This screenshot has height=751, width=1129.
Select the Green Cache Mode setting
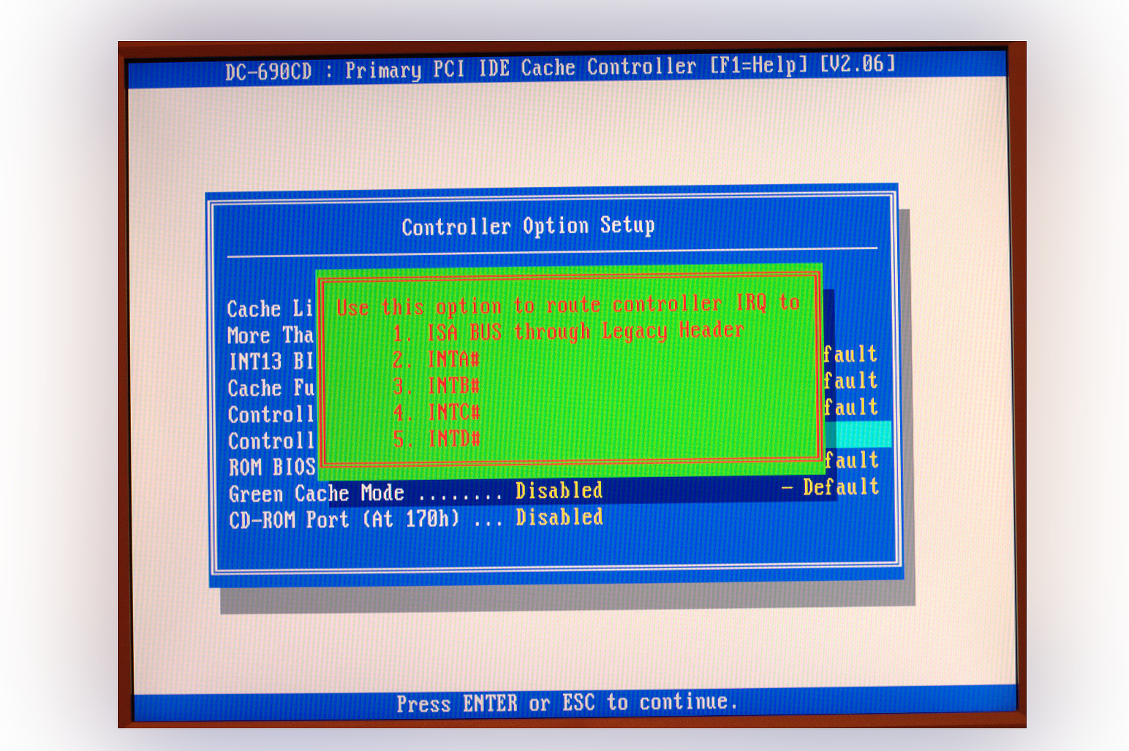(x=316, y=494)
